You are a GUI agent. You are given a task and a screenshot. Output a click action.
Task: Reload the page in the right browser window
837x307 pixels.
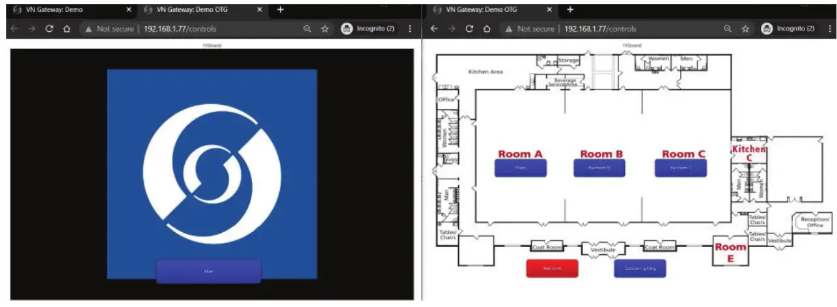coord(469,29)
